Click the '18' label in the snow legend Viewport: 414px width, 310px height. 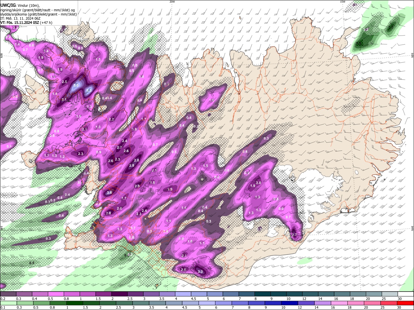352,299
